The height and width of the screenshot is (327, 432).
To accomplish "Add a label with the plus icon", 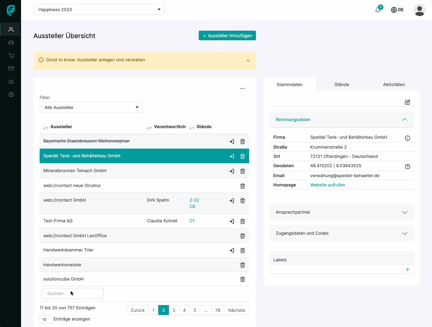I will point(407,269).
